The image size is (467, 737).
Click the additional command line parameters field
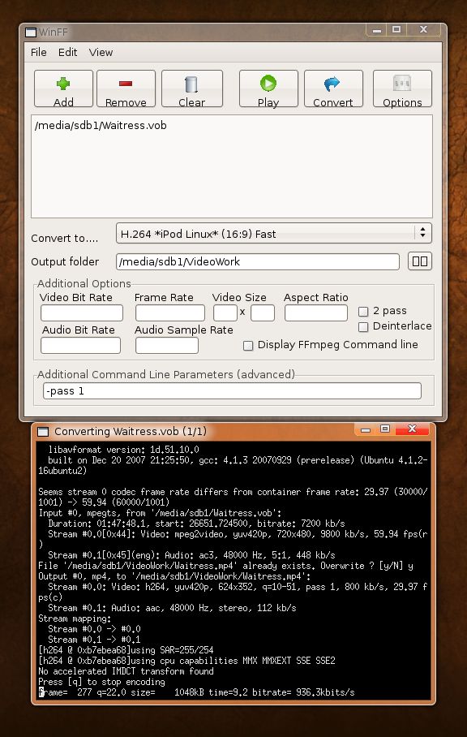click(x=232, y=391)
